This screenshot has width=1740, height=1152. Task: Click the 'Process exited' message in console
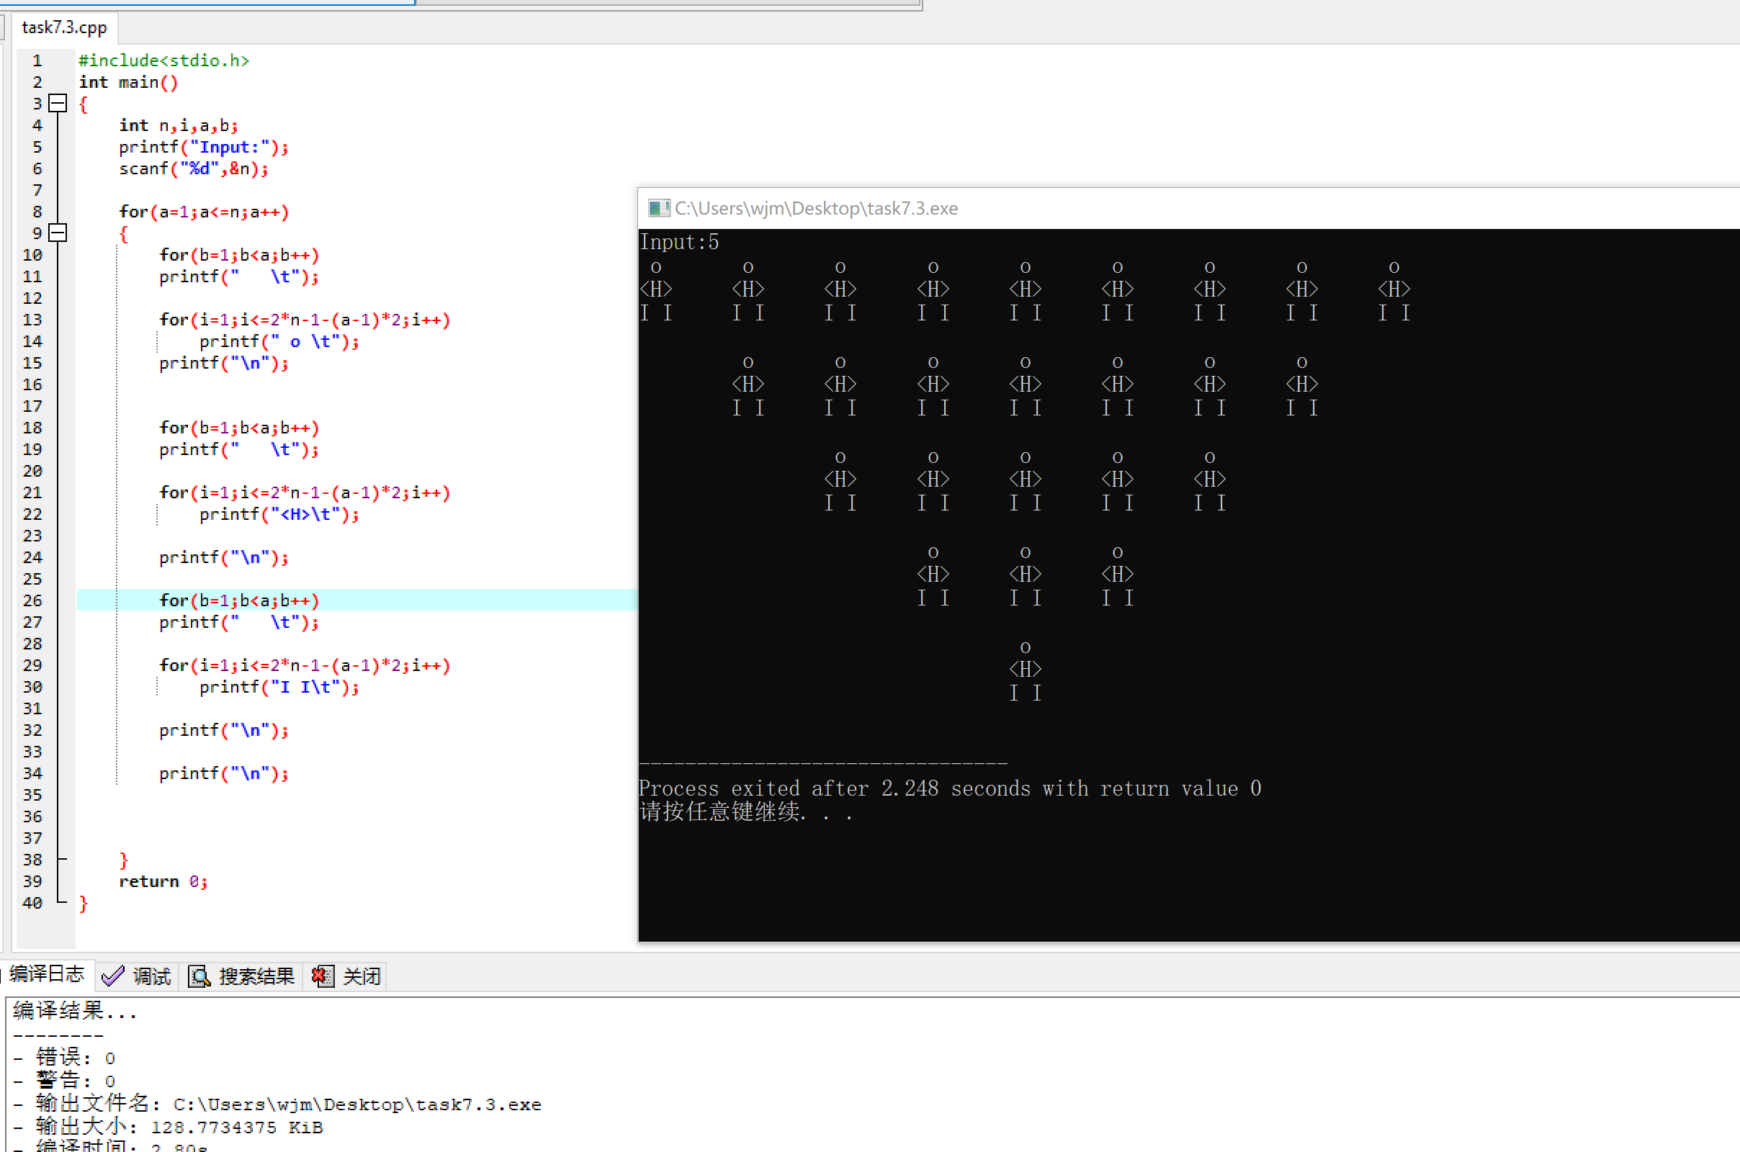(x=949, y=788)
